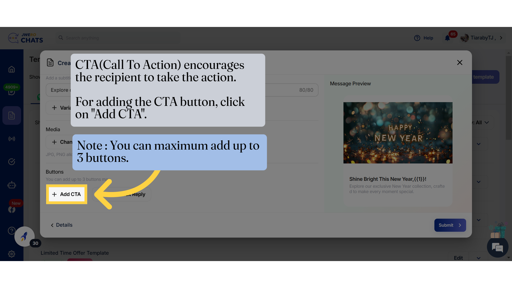Close the create template dialog
Screen dimensions: 512x288
[x=460, y=63]
